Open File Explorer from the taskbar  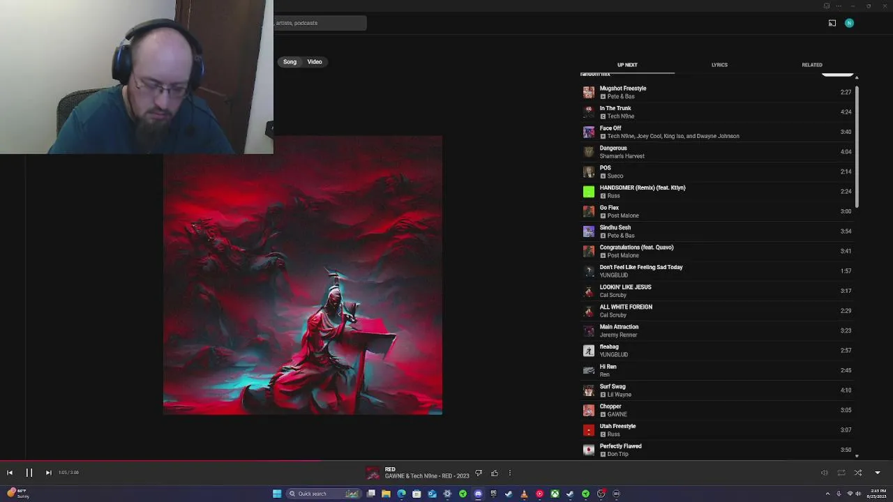tap(386, 494)
